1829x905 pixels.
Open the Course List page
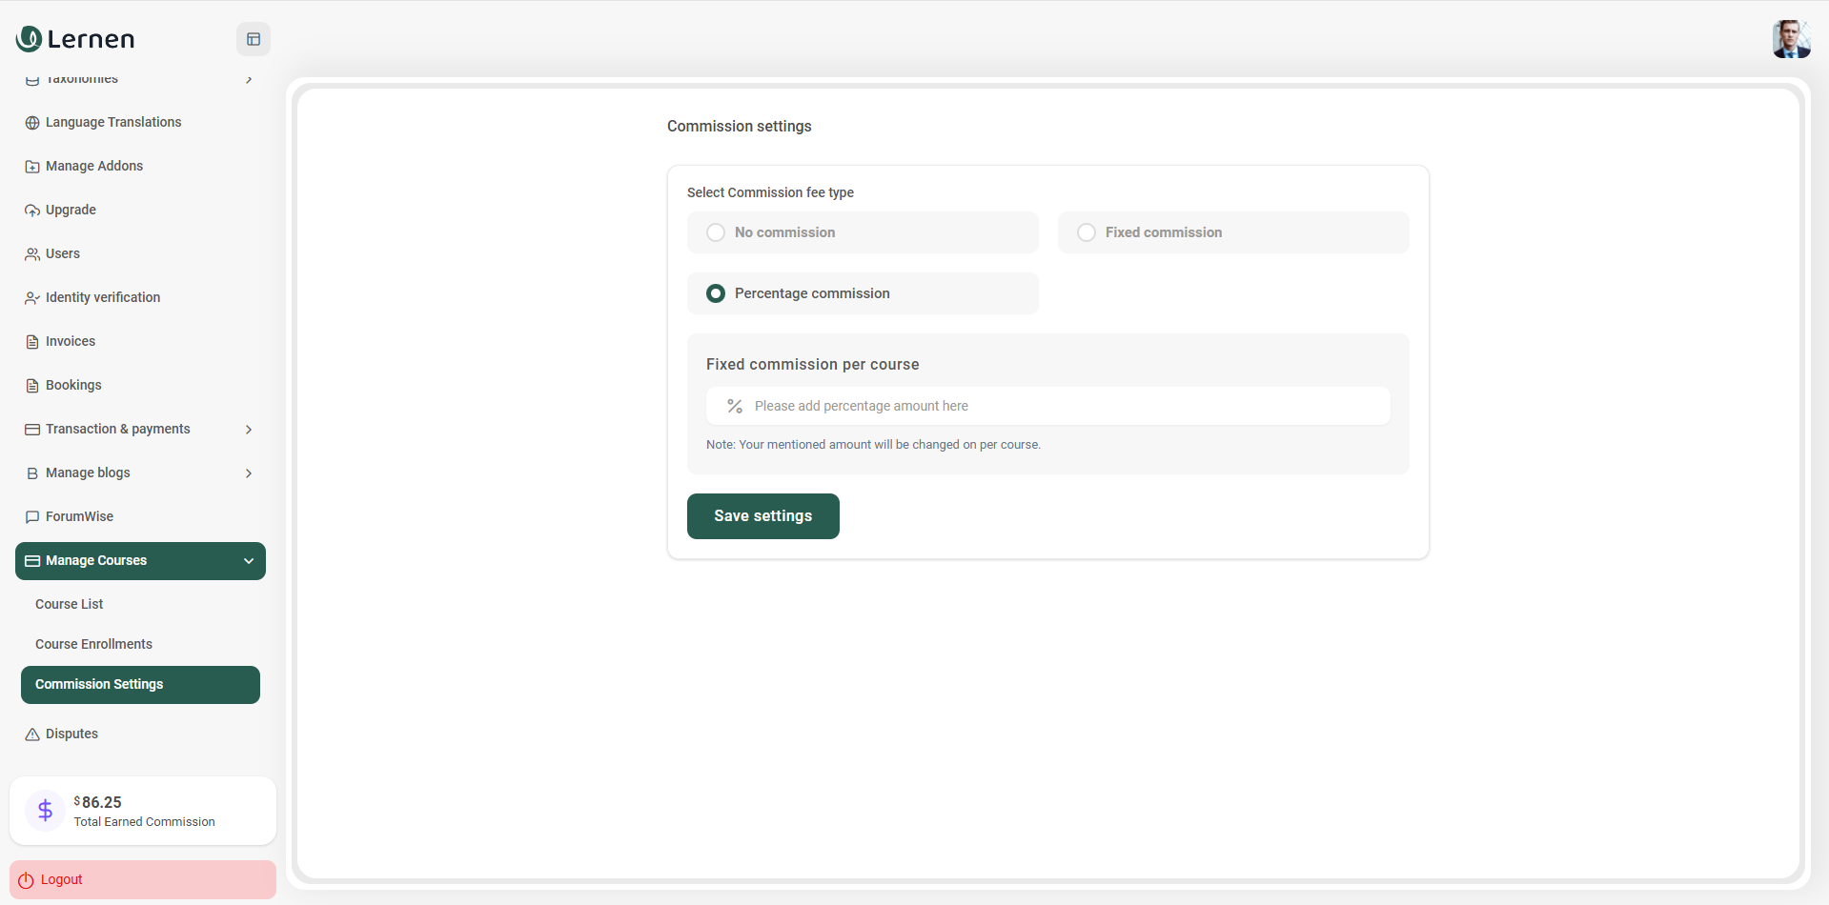click(x=70, y=604)
